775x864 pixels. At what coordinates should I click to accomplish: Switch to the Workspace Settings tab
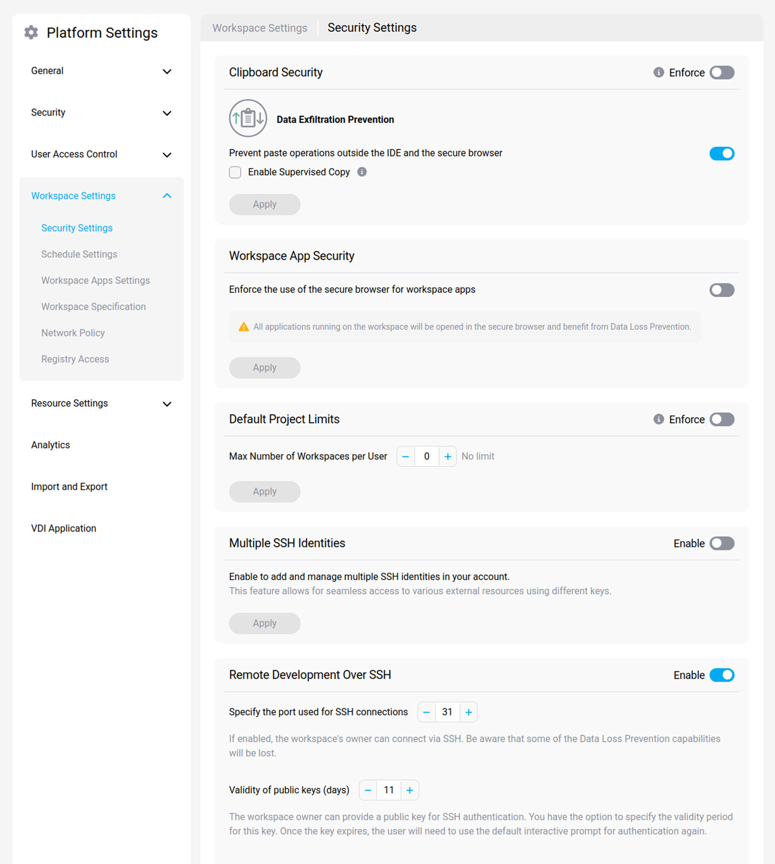click(259, 28)
